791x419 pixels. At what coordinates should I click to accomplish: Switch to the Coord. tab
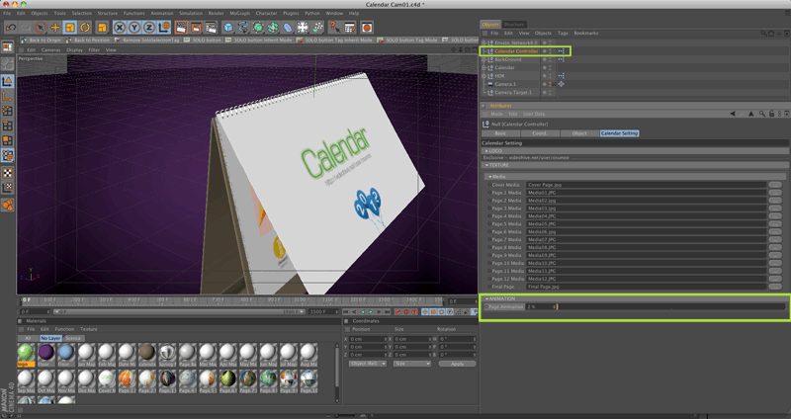(539, 132)
